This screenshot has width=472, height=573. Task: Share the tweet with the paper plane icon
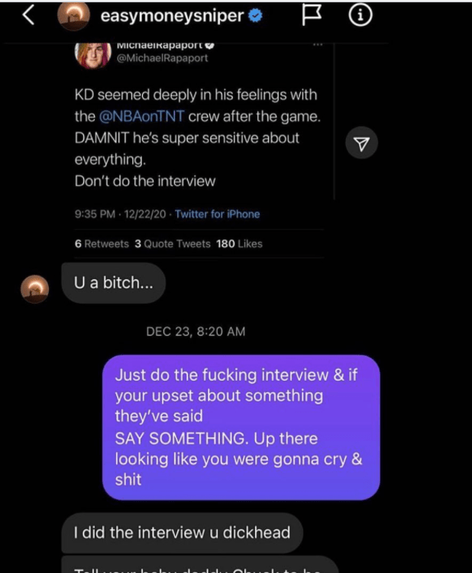click(x=363, y=143)
